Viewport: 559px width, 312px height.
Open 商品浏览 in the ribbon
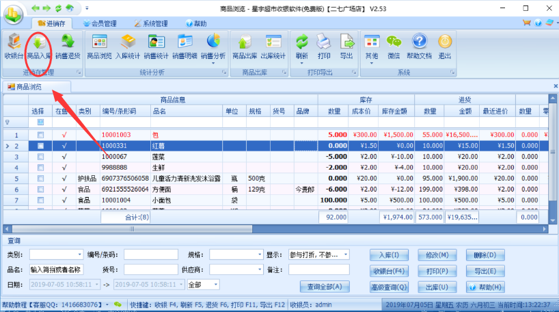pos(99,47)
